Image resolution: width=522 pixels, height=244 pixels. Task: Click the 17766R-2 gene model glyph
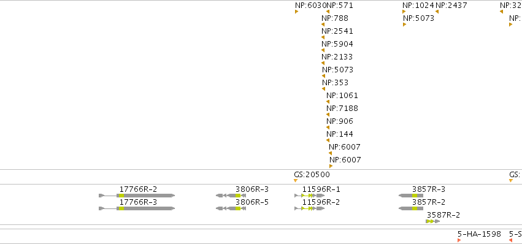137,196
